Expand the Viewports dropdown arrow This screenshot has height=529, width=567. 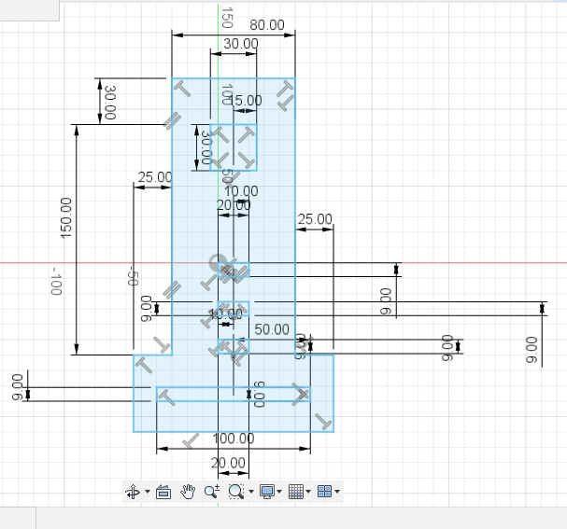click(x=337, y=492)
